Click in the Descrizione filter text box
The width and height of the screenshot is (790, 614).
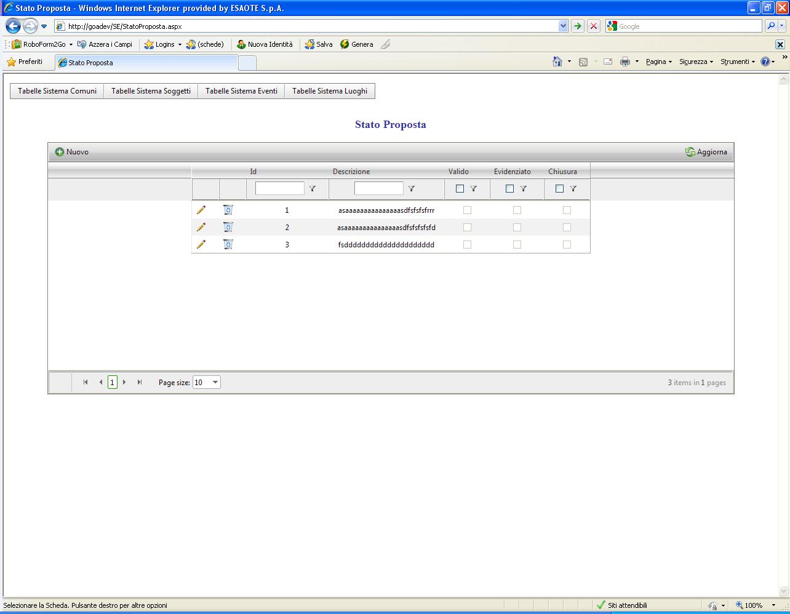[379, 188]
